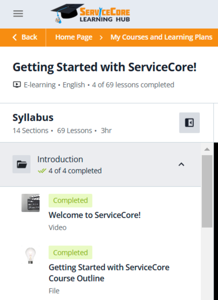Click the syllabus vertical scrollbar thumb

pos(207,191)
